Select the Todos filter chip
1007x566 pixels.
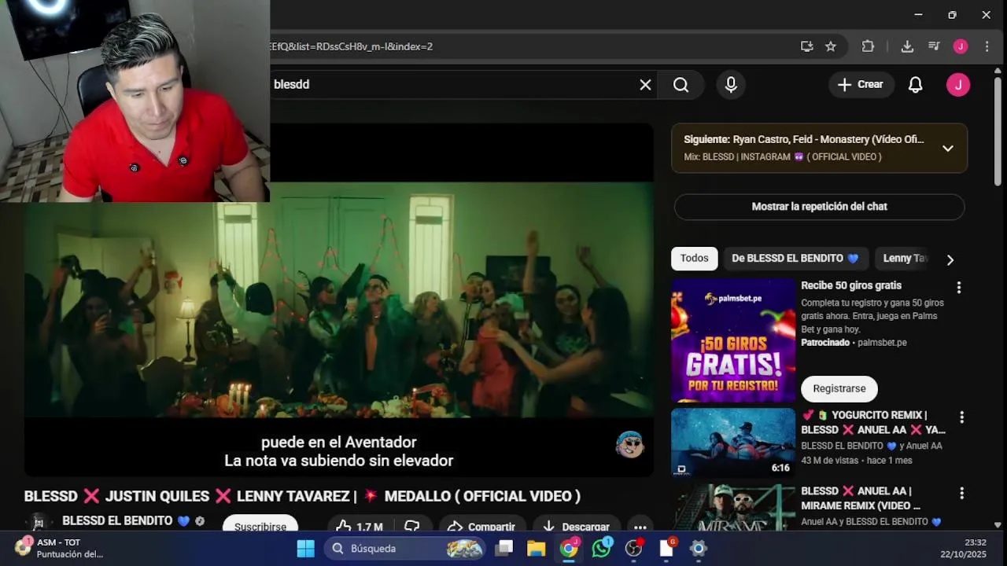694,259
